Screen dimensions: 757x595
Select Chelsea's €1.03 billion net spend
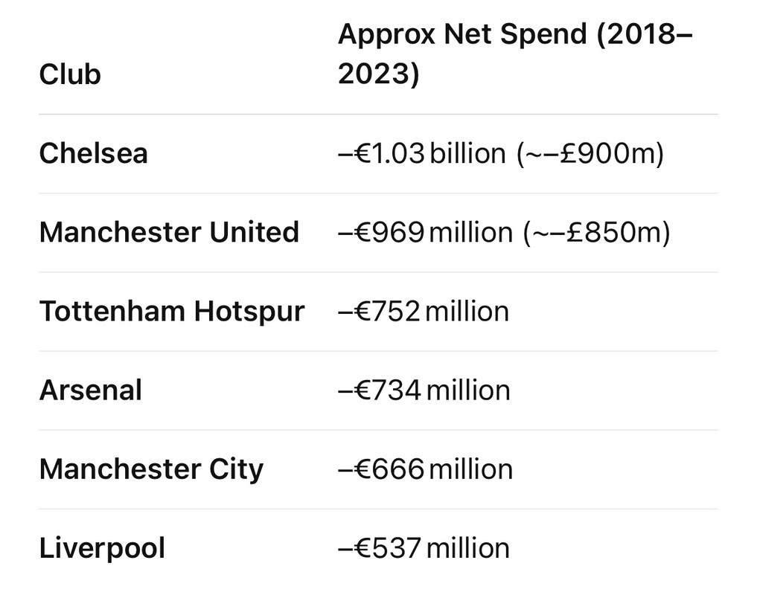421,153
